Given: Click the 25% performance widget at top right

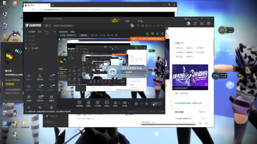Looking at the screenshot, I should point(226,30).
